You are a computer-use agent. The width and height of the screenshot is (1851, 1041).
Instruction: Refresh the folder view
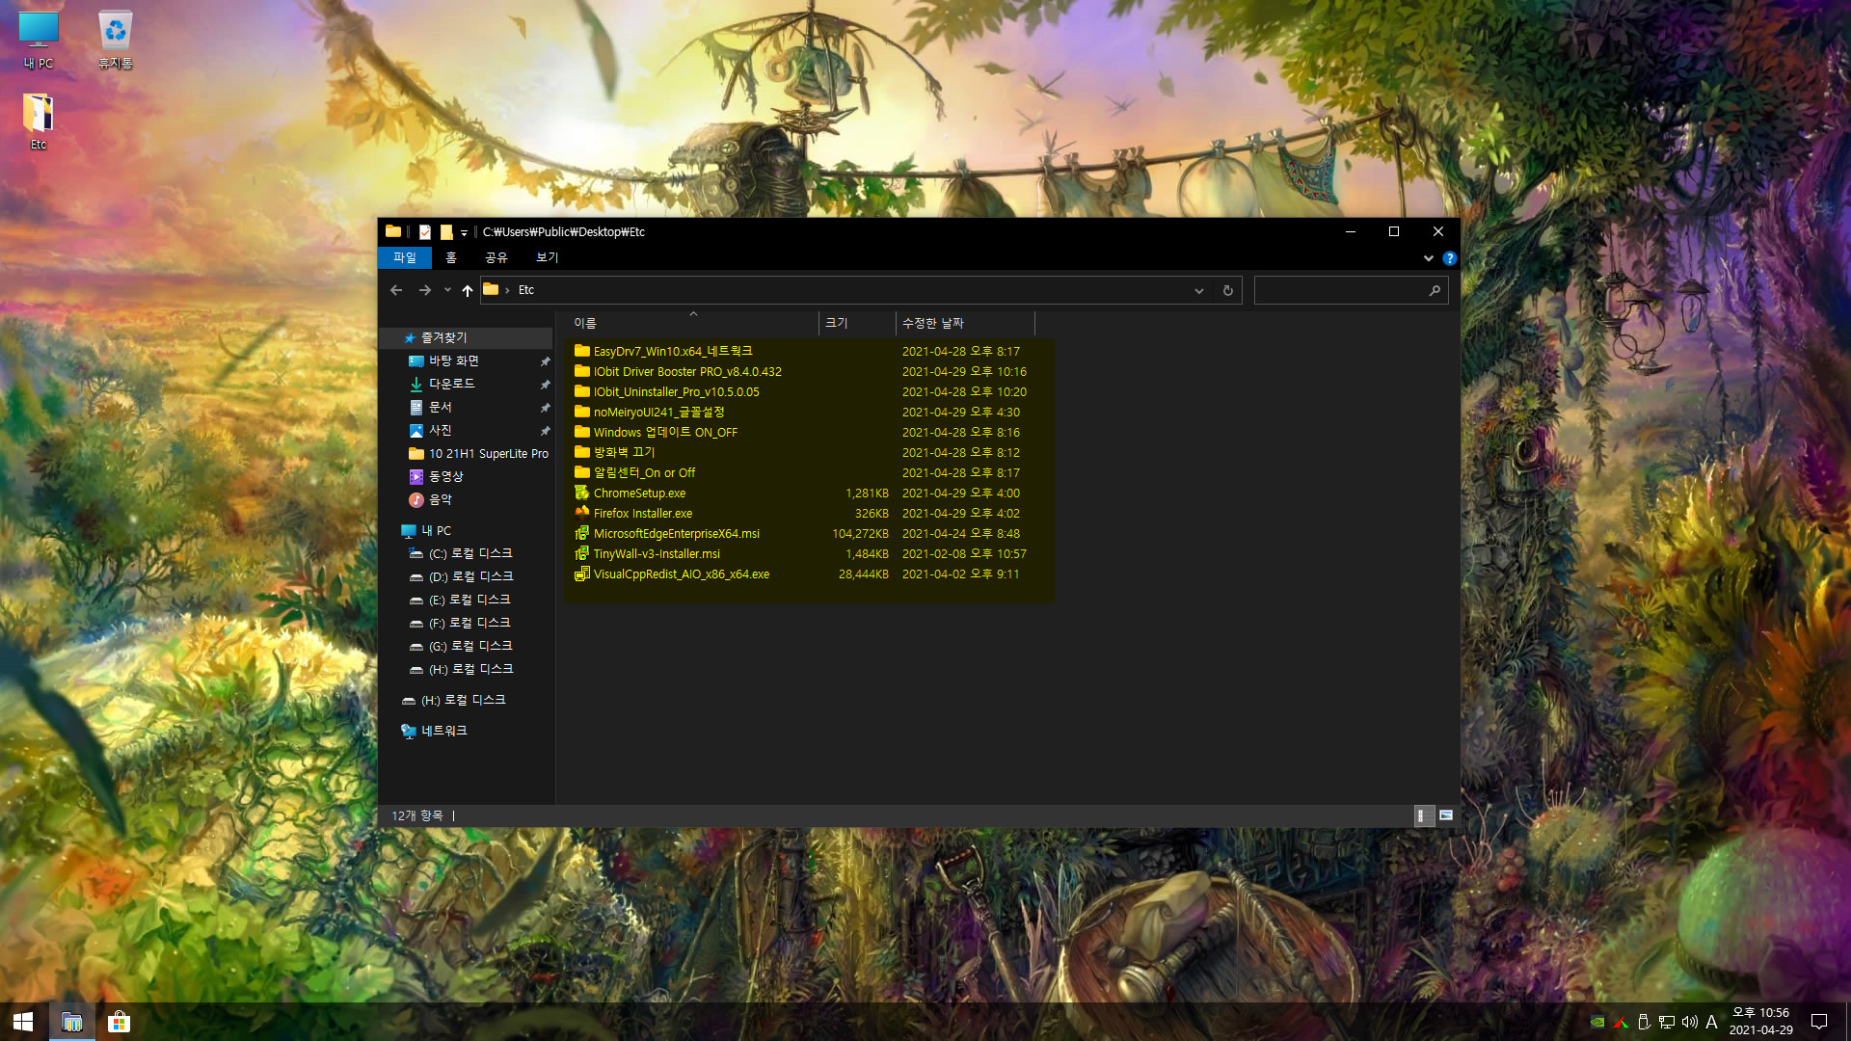click(x=1228, y=290)
